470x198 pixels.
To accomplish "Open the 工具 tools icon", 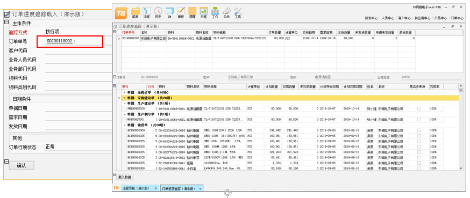I will click(238, 12).
